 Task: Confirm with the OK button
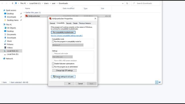coord(69,83)
